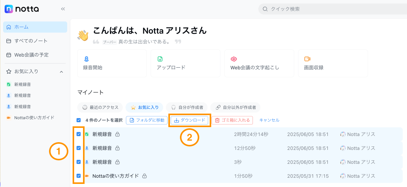Screen dimensions: 407x187
Task: Click lock icon on 12分50秒 row
Action: point(117,148)
